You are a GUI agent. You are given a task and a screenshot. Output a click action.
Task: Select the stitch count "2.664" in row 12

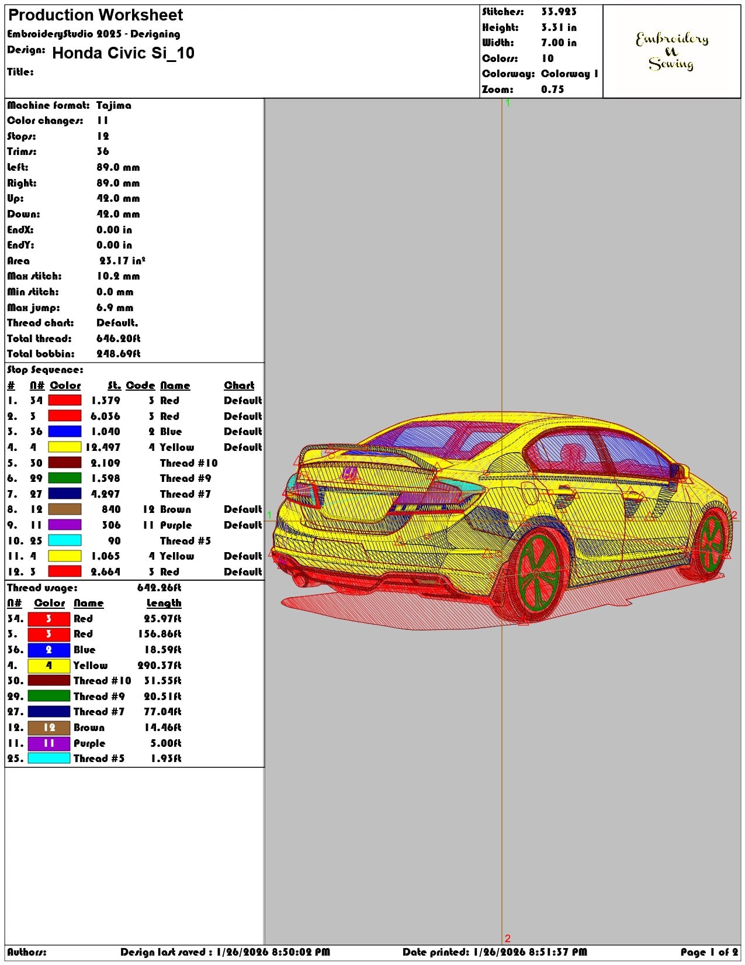[x=105, y=572]
